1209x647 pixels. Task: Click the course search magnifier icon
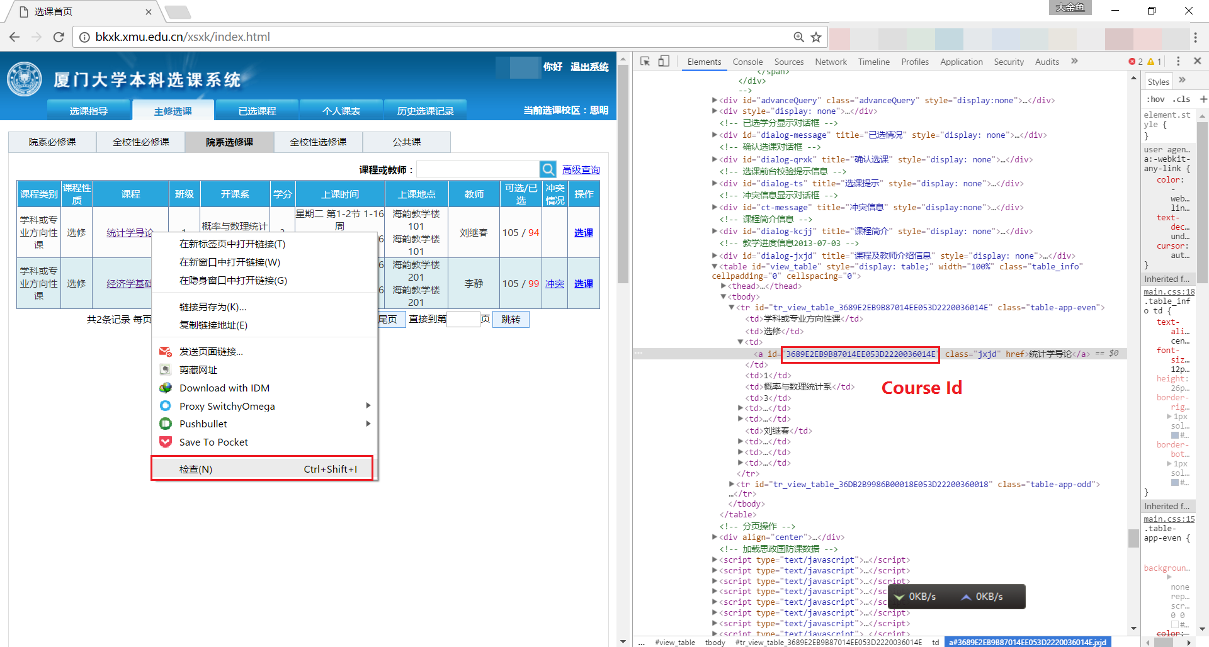548,169
